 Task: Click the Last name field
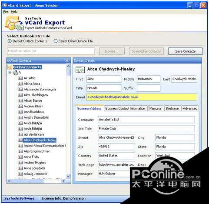[x=184, y=79]
